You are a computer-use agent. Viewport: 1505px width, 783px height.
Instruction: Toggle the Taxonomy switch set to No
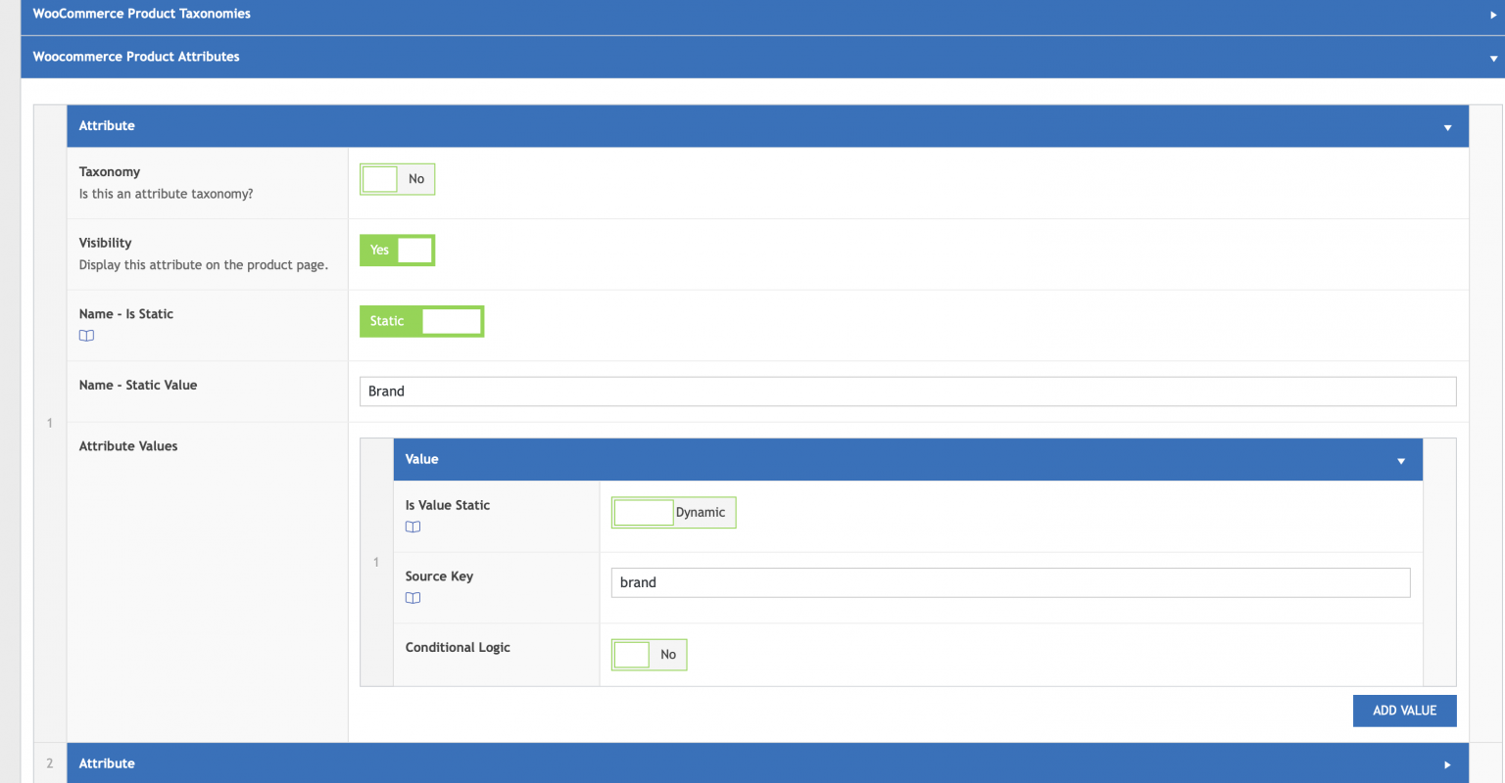click(x=397, y=179)
